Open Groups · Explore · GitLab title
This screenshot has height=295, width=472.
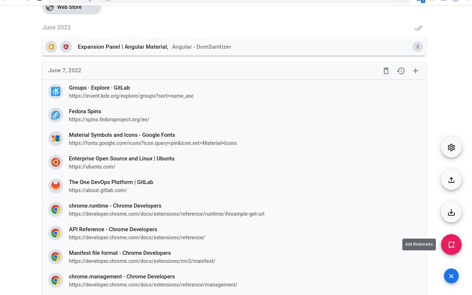(x=99, y=88)
